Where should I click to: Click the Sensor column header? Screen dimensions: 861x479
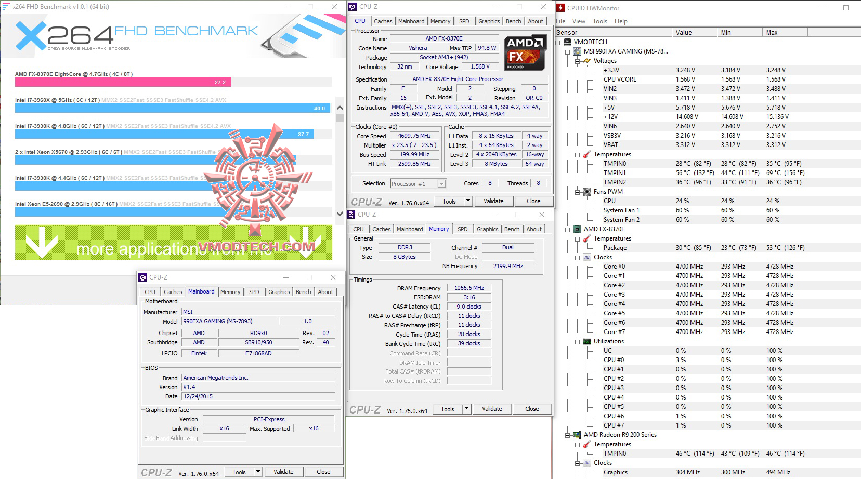[613, 32]
